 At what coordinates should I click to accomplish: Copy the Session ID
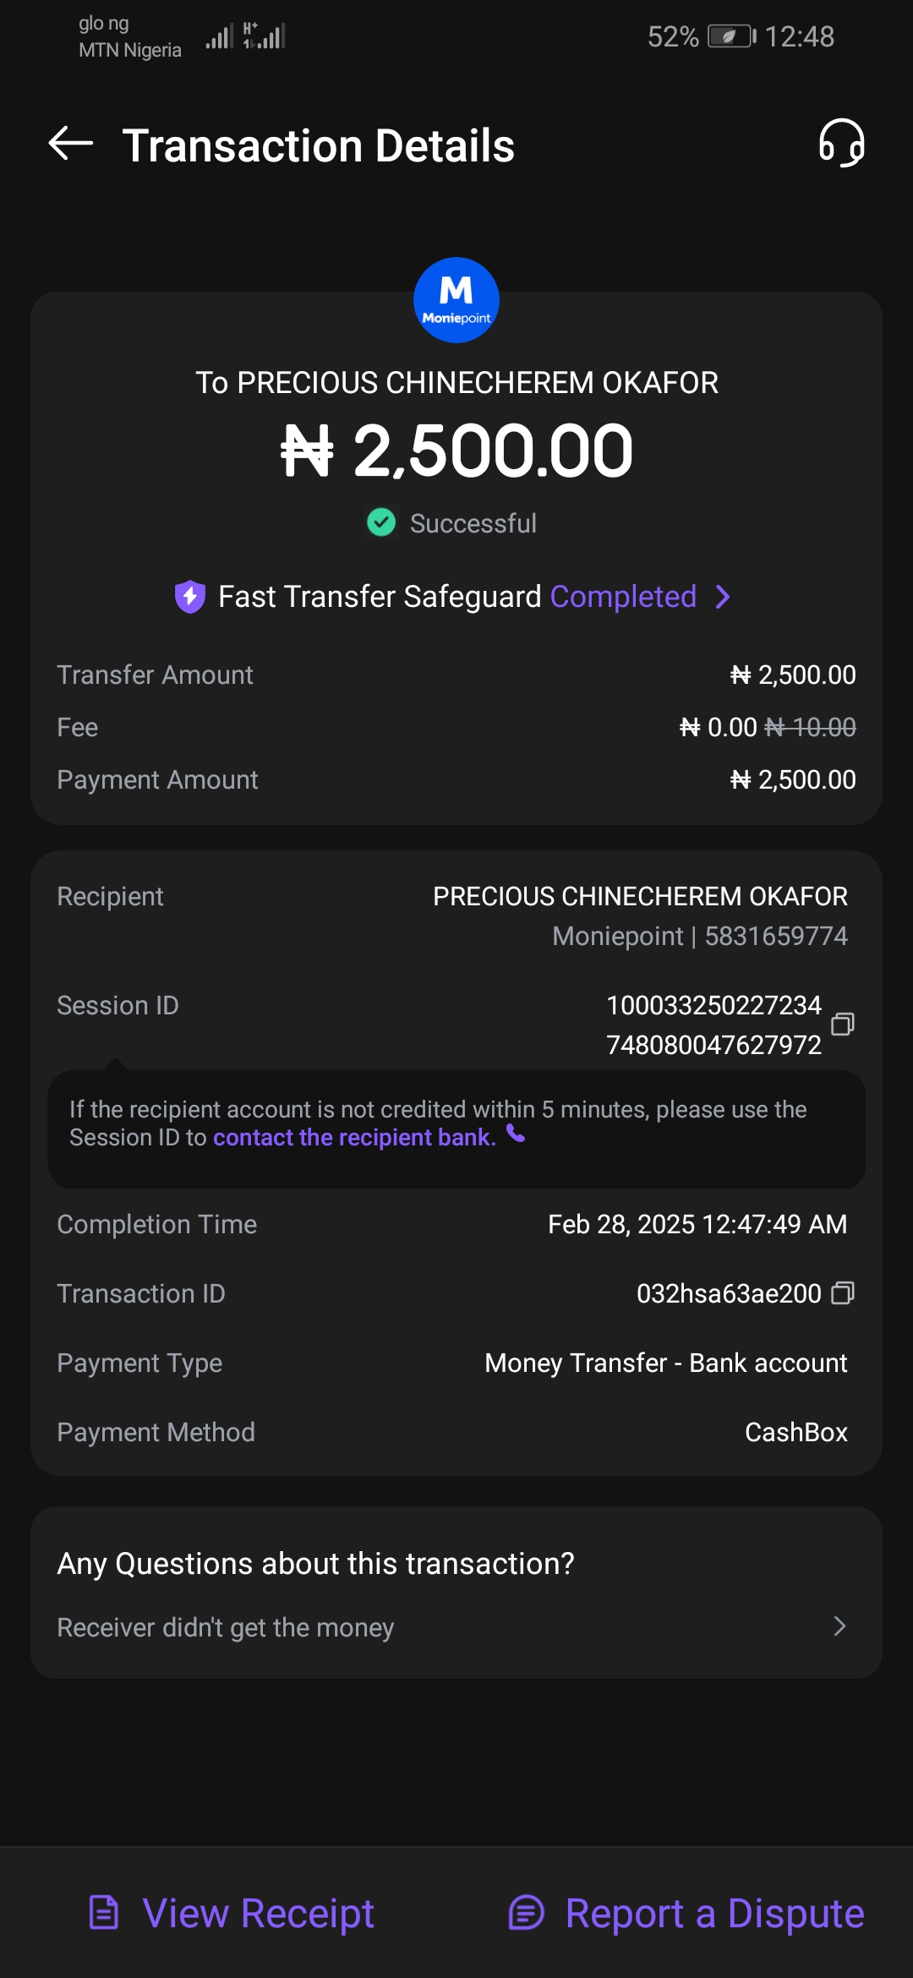point(842,1025)
